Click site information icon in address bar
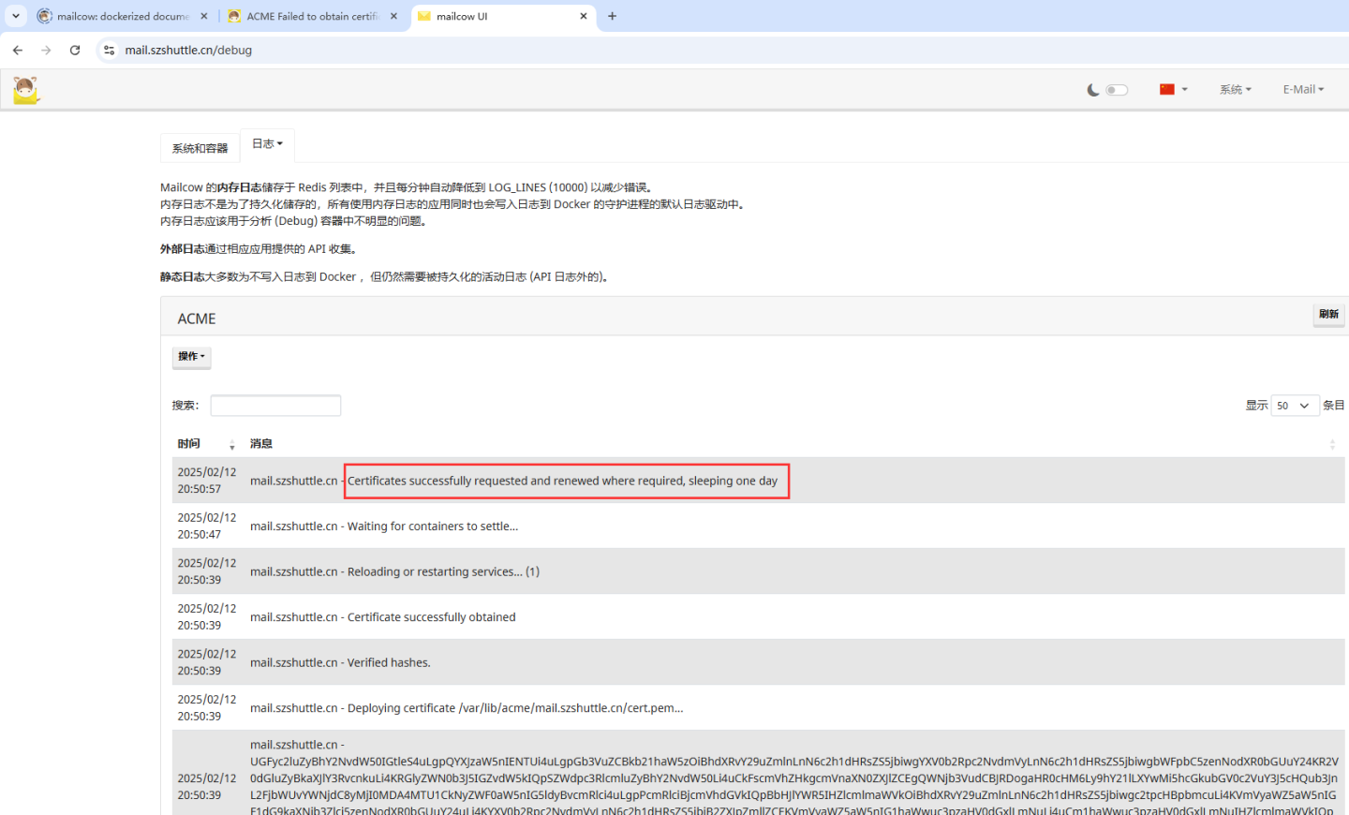 tap(110, 51)
